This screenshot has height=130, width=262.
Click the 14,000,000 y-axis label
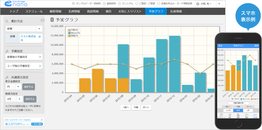[57, 26]
